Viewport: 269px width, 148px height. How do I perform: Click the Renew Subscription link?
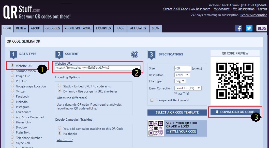[x=254, y=15]
